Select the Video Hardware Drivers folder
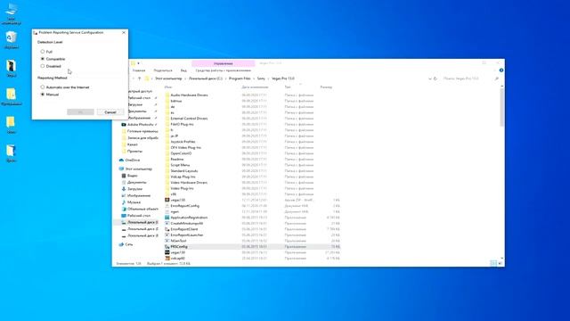The image size is (570, 321). [x=189, y=182]
